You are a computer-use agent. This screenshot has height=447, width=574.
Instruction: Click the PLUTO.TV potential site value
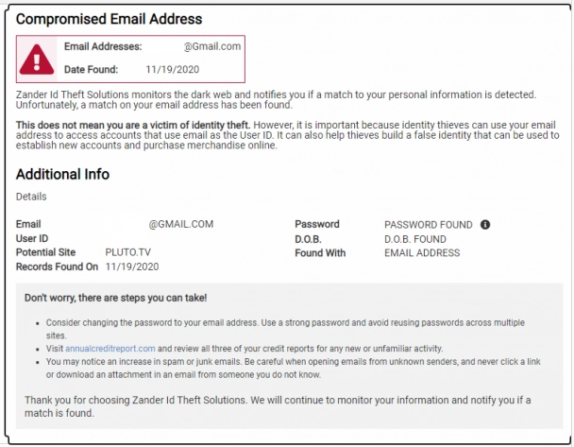coord(128,252)
